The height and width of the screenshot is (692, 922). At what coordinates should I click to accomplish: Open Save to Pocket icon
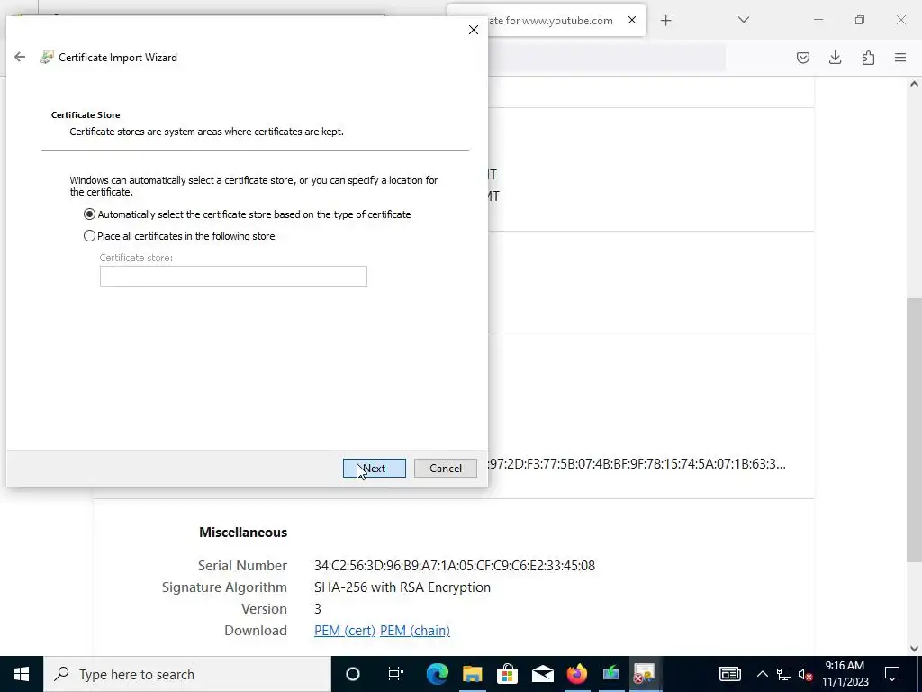coord(802,58)
